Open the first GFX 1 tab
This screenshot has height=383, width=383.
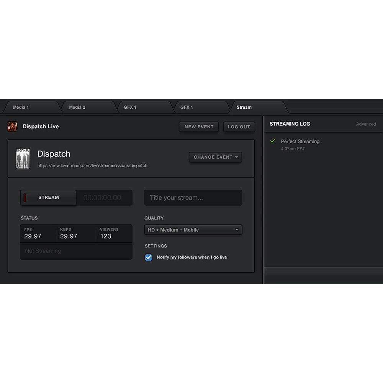[130, 107]
